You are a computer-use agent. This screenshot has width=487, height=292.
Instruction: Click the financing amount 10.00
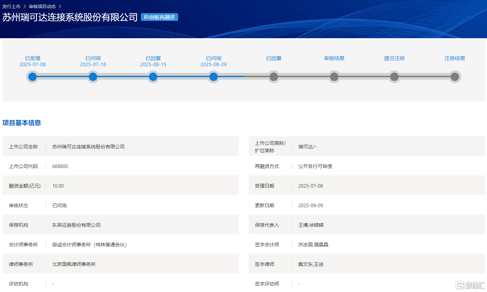click(58, 186)
